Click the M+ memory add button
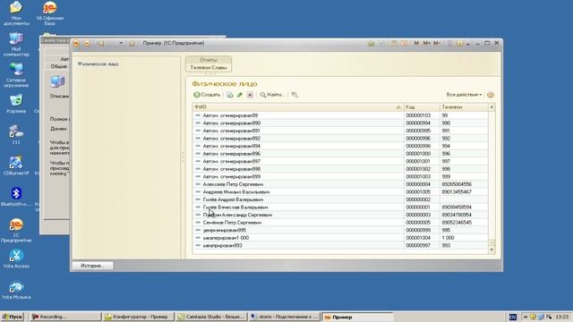The width and height of the screenshot is (573, 322). 426,43
